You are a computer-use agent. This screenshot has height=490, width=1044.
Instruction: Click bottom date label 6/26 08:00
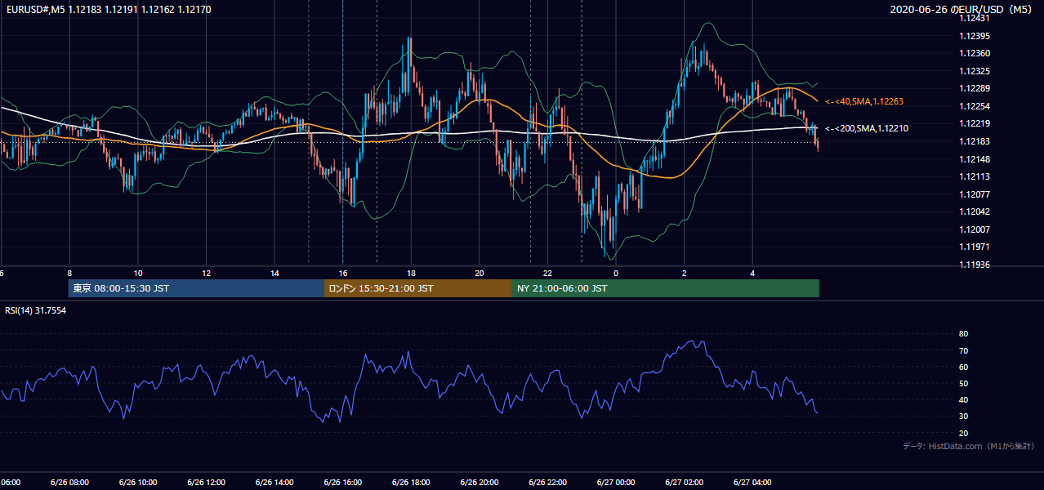(x=69, y=483)
